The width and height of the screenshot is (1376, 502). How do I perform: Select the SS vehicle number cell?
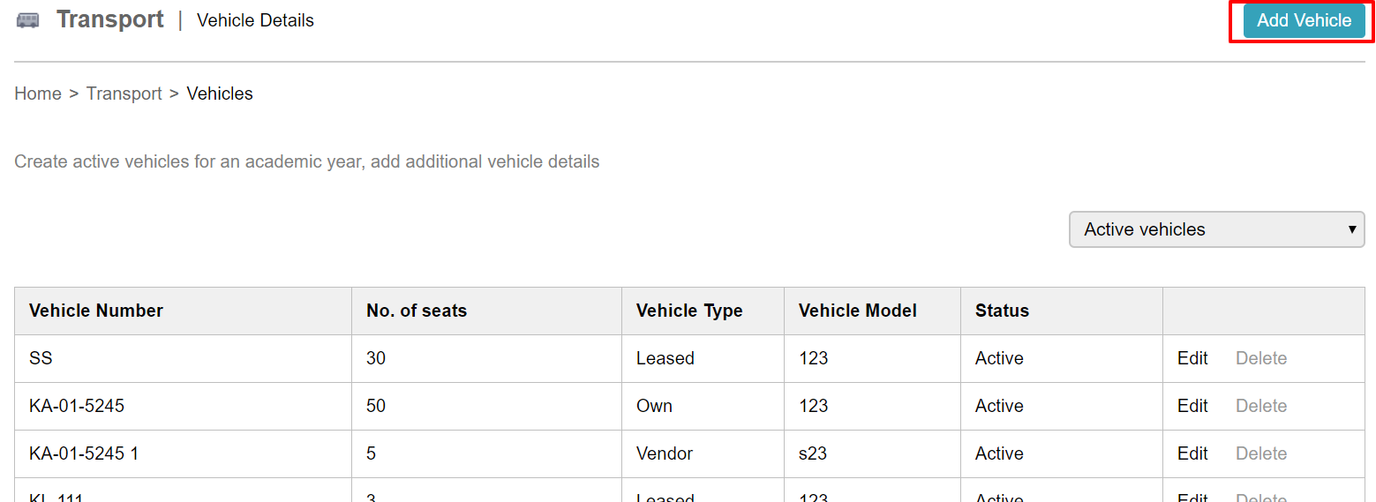(x=184, y=358)
